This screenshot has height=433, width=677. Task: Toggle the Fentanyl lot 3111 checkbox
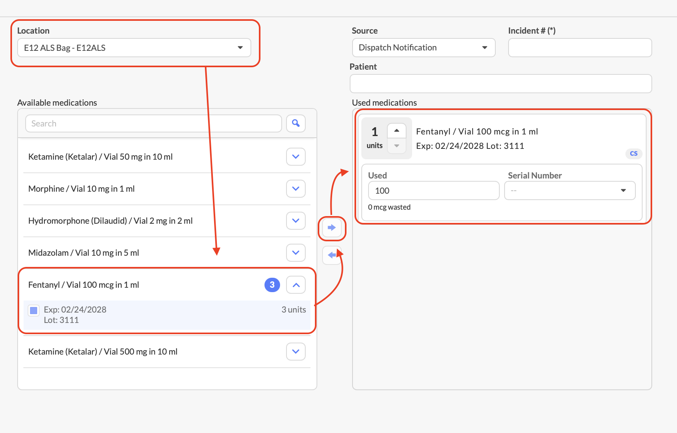click(34, 310)
